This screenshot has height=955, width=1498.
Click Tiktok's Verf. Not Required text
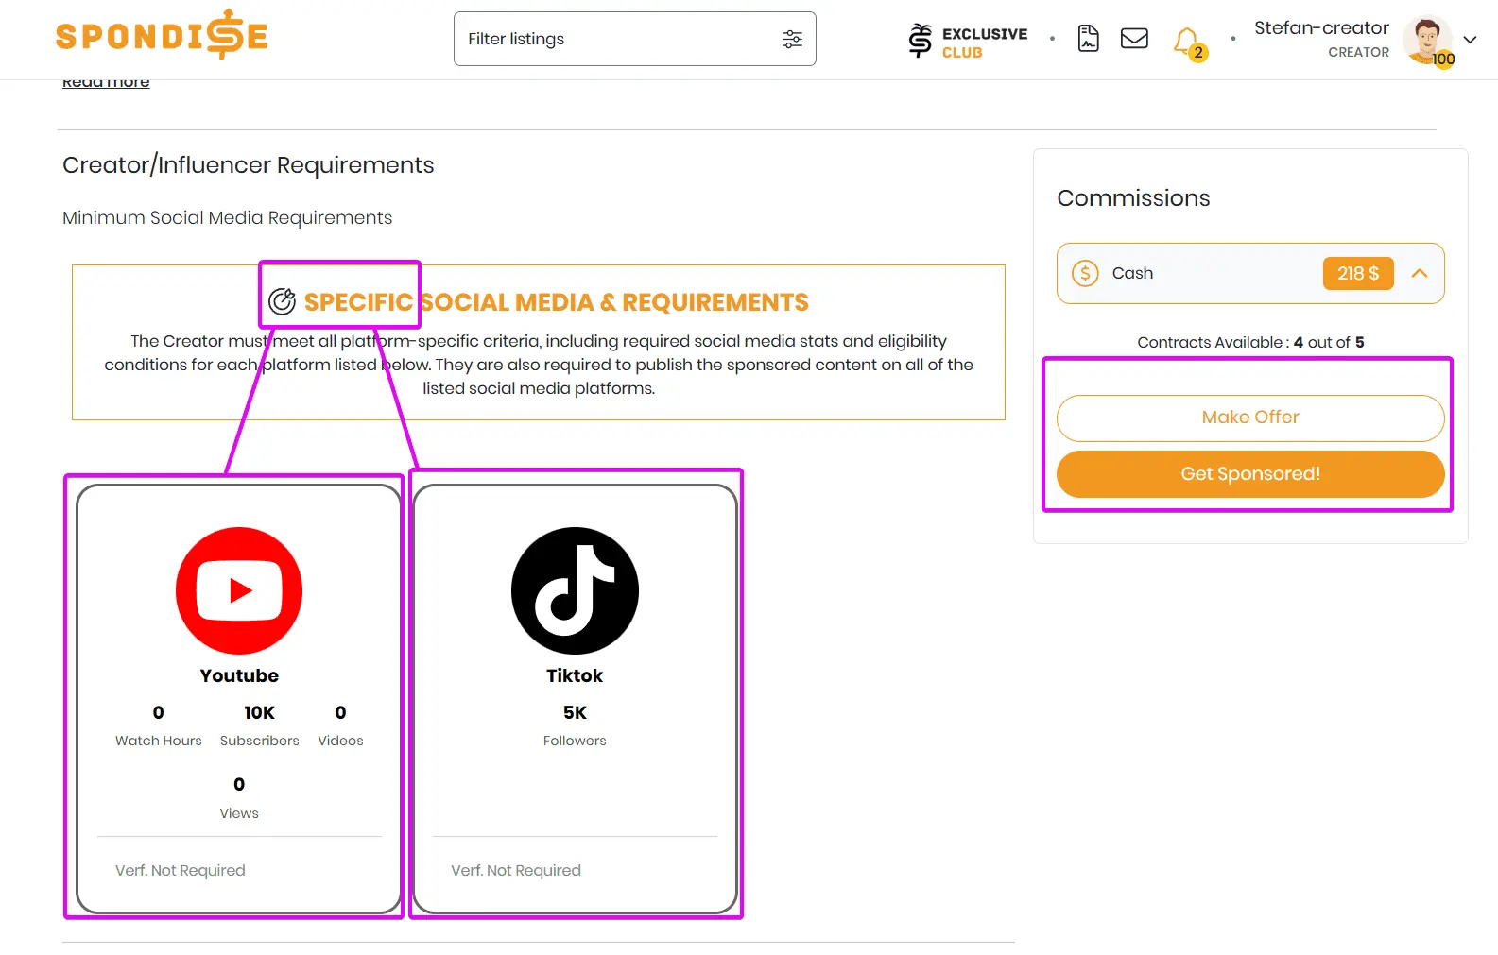tap(516, 870)
